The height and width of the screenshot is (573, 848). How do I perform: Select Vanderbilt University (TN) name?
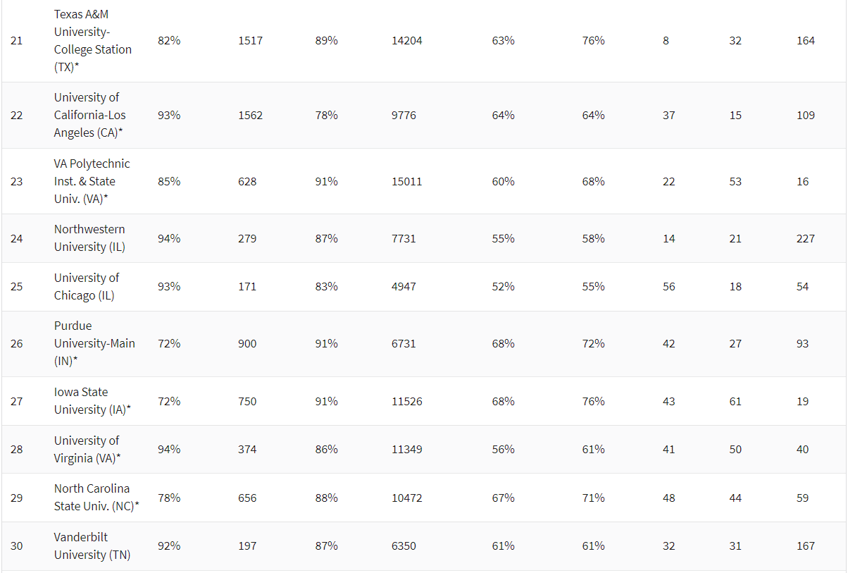pos(92,546)
